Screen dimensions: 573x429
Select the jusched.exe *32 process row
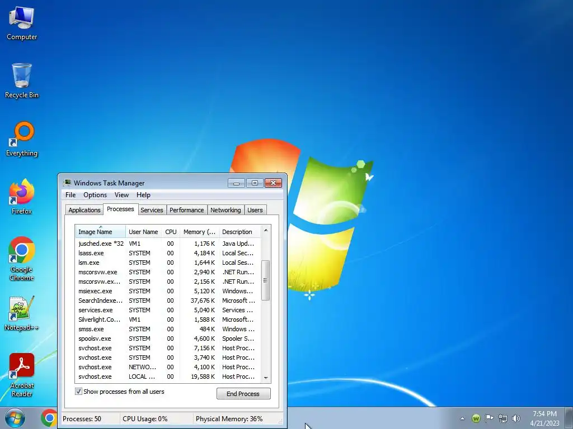point(168,244)
